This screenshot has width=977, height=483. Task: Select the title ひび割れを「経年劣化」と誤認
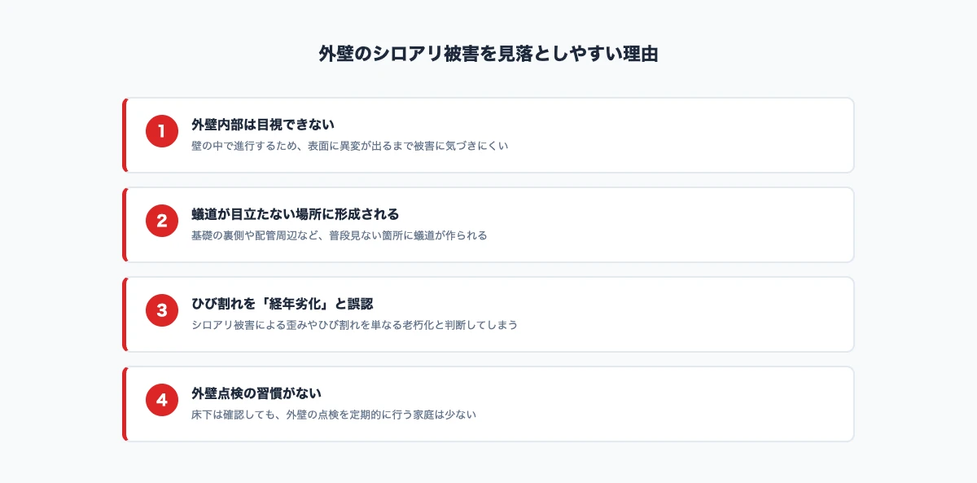(x=282, y=304)
